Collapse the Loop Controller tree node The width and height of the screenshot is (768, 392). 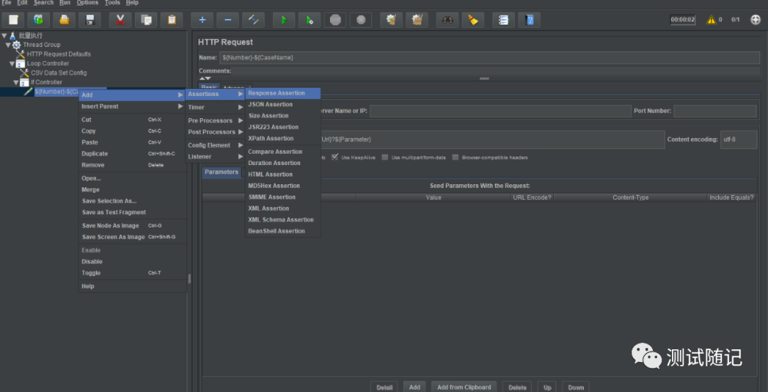tap(12, 64)
